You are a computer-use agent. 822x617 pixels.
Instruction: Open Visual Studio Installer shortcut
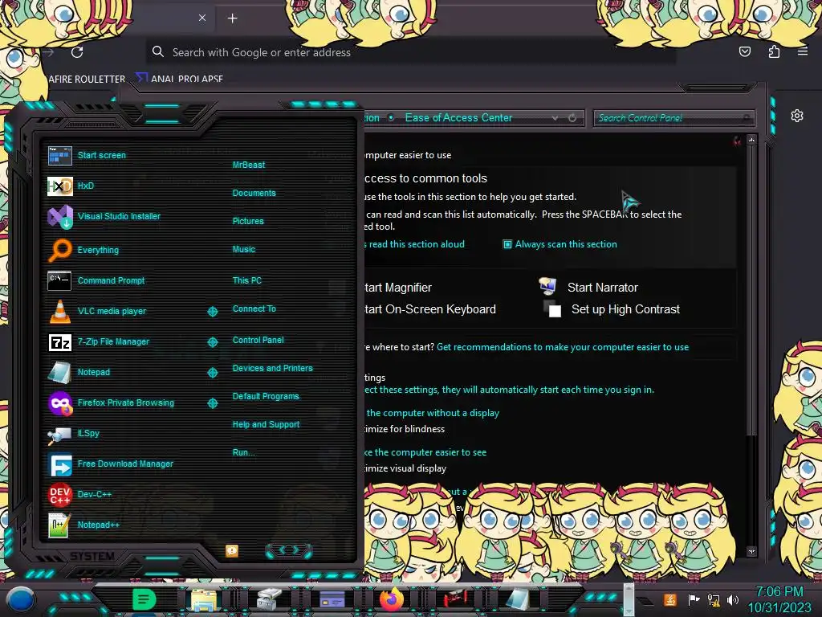coord(59,216)
